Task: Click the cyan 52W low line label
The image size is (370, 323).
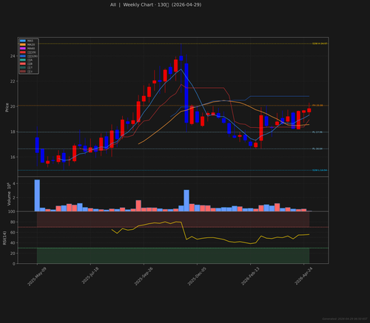Action: point(320,170)
